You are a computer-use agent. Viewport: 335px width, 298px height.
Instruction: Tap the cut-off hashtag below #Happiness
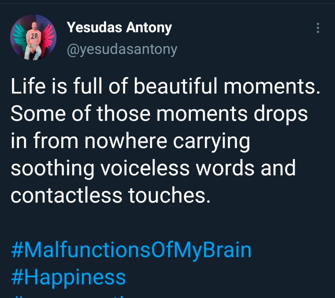[x=98, y=296]
